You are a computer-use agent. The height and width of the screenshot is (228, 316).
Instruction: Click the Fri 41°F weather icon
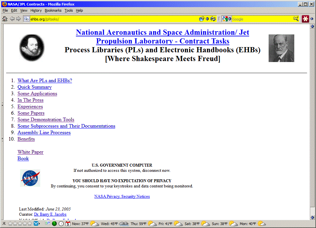tap(178, 223)
